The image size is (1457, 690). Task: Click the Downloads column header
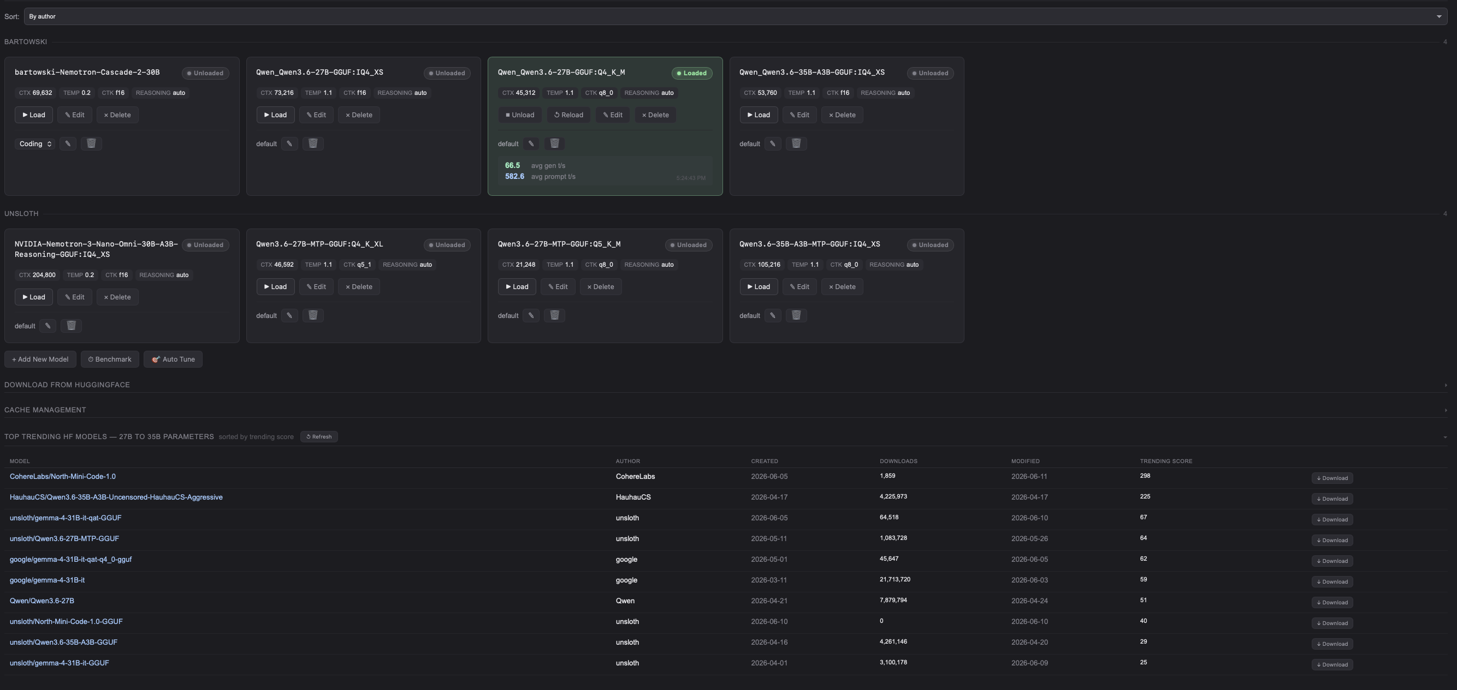(898, 461)
